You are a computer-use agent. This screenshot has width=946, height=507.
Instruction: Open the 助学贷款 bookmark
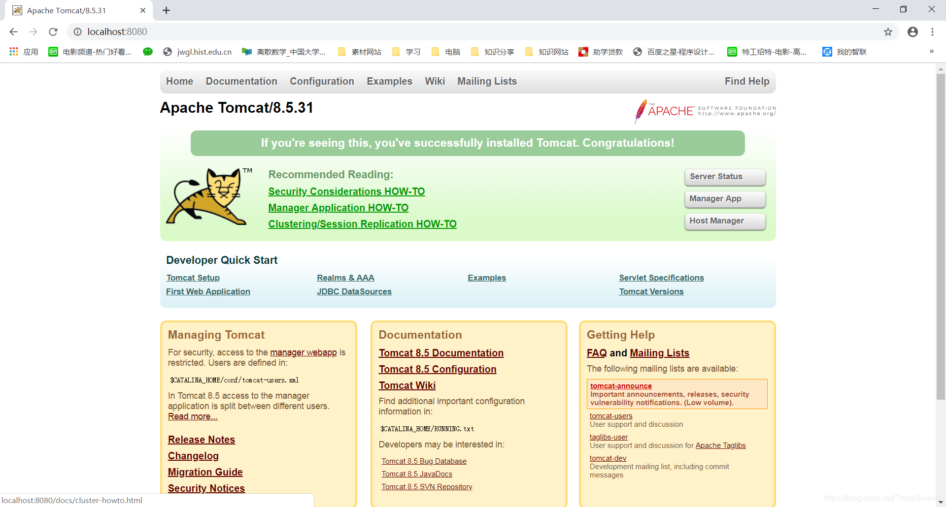601,52
